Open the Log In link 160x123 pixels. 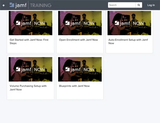tap(151, 5)
